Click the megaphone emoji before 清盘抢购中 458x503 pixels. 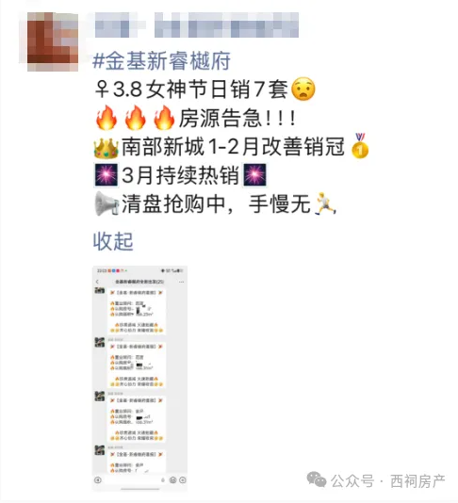click(106, 203)
